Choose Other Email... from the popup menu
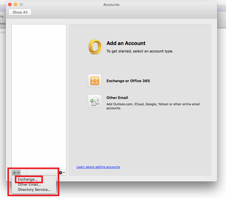 point(29,184)
